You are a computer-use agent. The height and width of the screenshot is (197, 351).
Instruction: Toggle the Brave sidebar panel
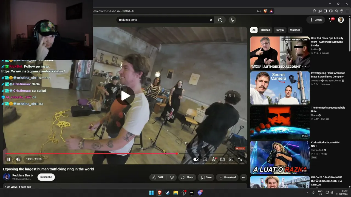[325, 11]
